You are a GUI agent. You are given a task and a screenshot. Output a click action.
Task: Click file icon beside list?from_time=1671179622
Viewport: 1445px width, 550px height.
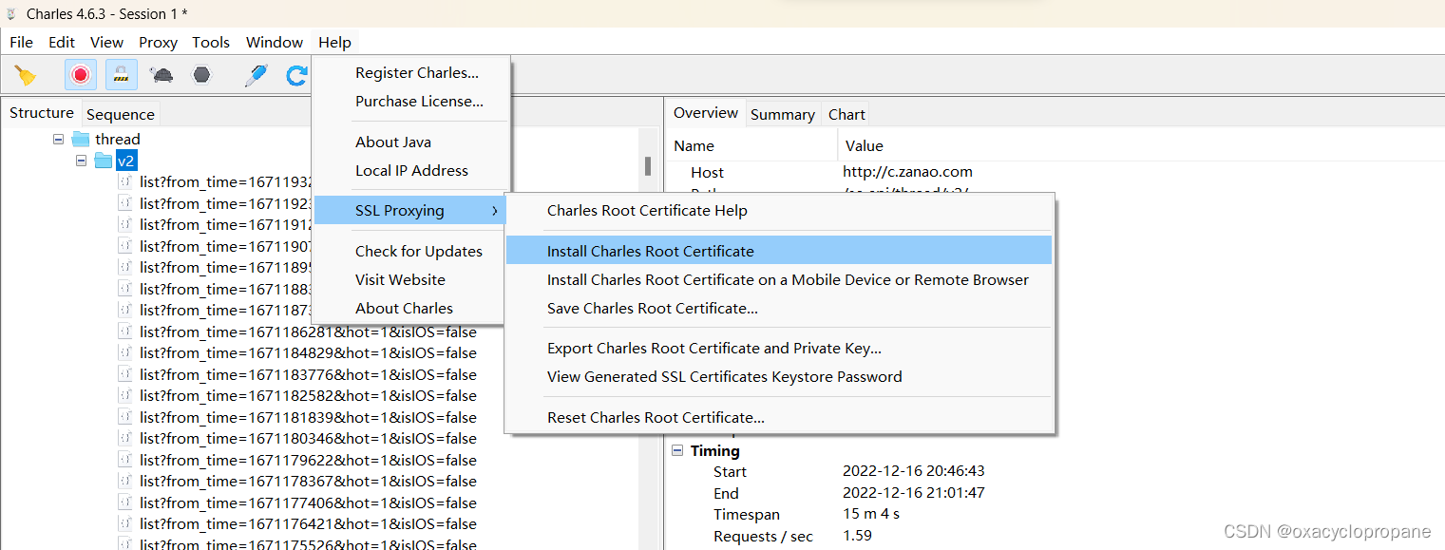pyautogui.click(x=124, y=460)
